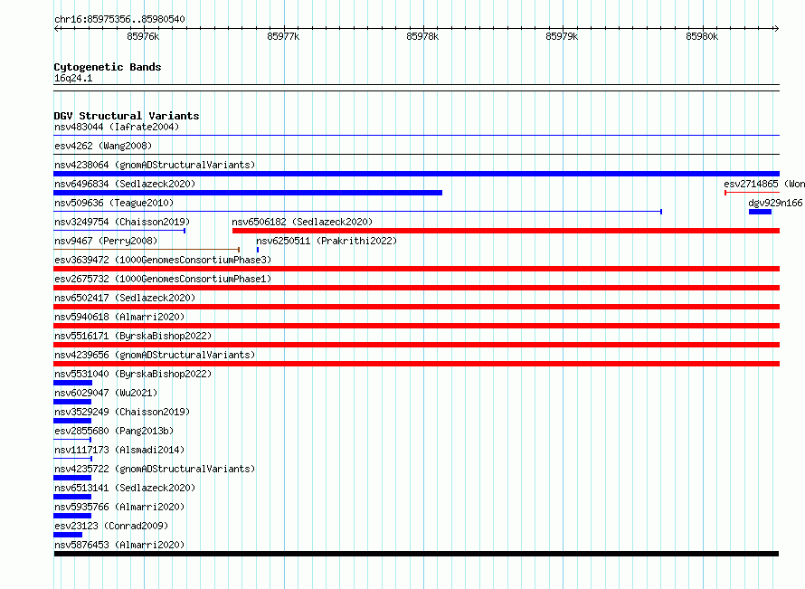Open variant nsv6502417 (Sedlazeck2020)
The image size is (805, 589).
tap(125, 298)
